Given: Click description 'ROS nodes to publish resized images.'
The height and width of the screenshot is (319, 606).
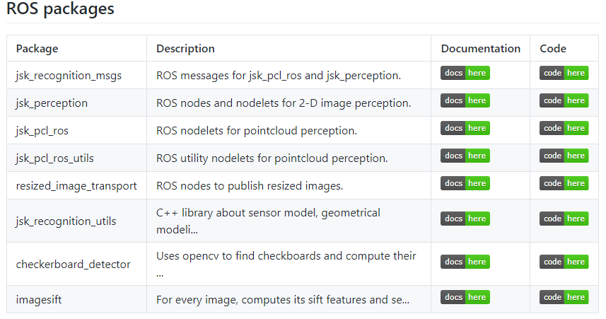Looking at the screenshot, I should coord(250,186).
